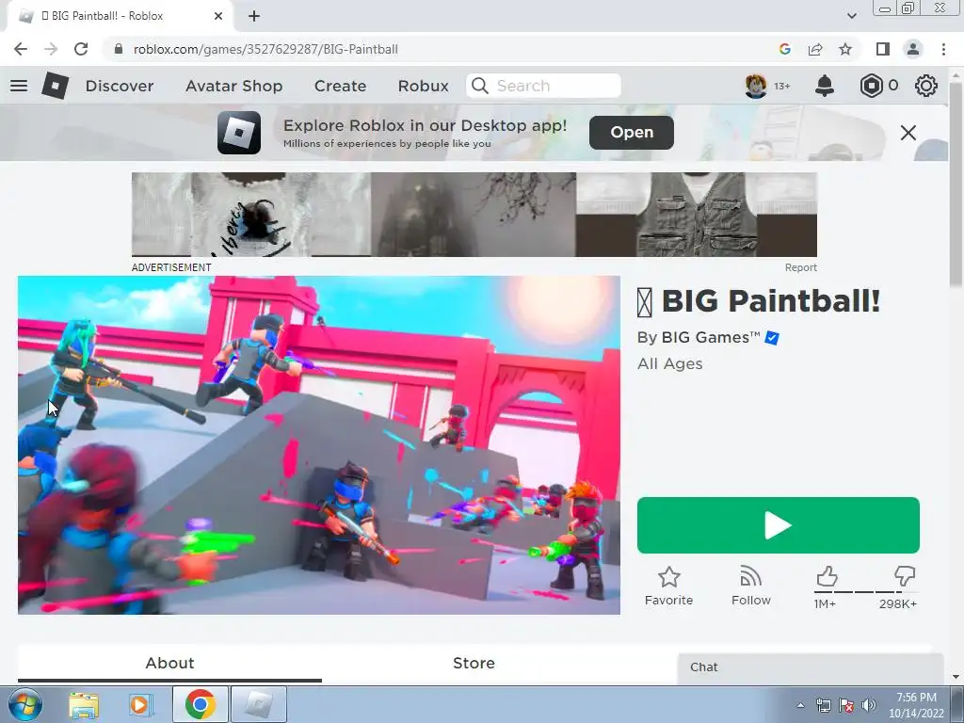Switch to the About tab
The image size is (964, 723).
[x=169, y=664]
